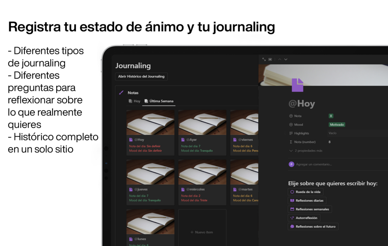Go to previous page with up chevron
388x246 pixels.
280,59
